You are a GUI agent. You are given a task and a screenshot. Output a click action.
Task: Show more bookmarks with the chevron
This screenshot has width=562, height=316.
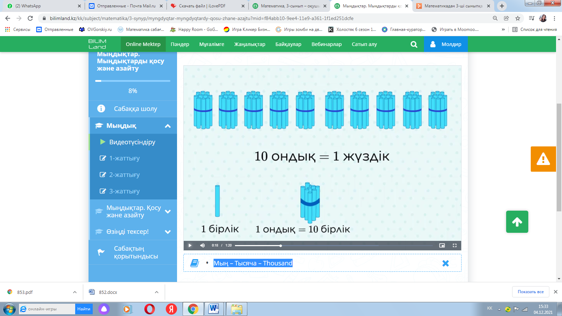click(x=503, y=29)
